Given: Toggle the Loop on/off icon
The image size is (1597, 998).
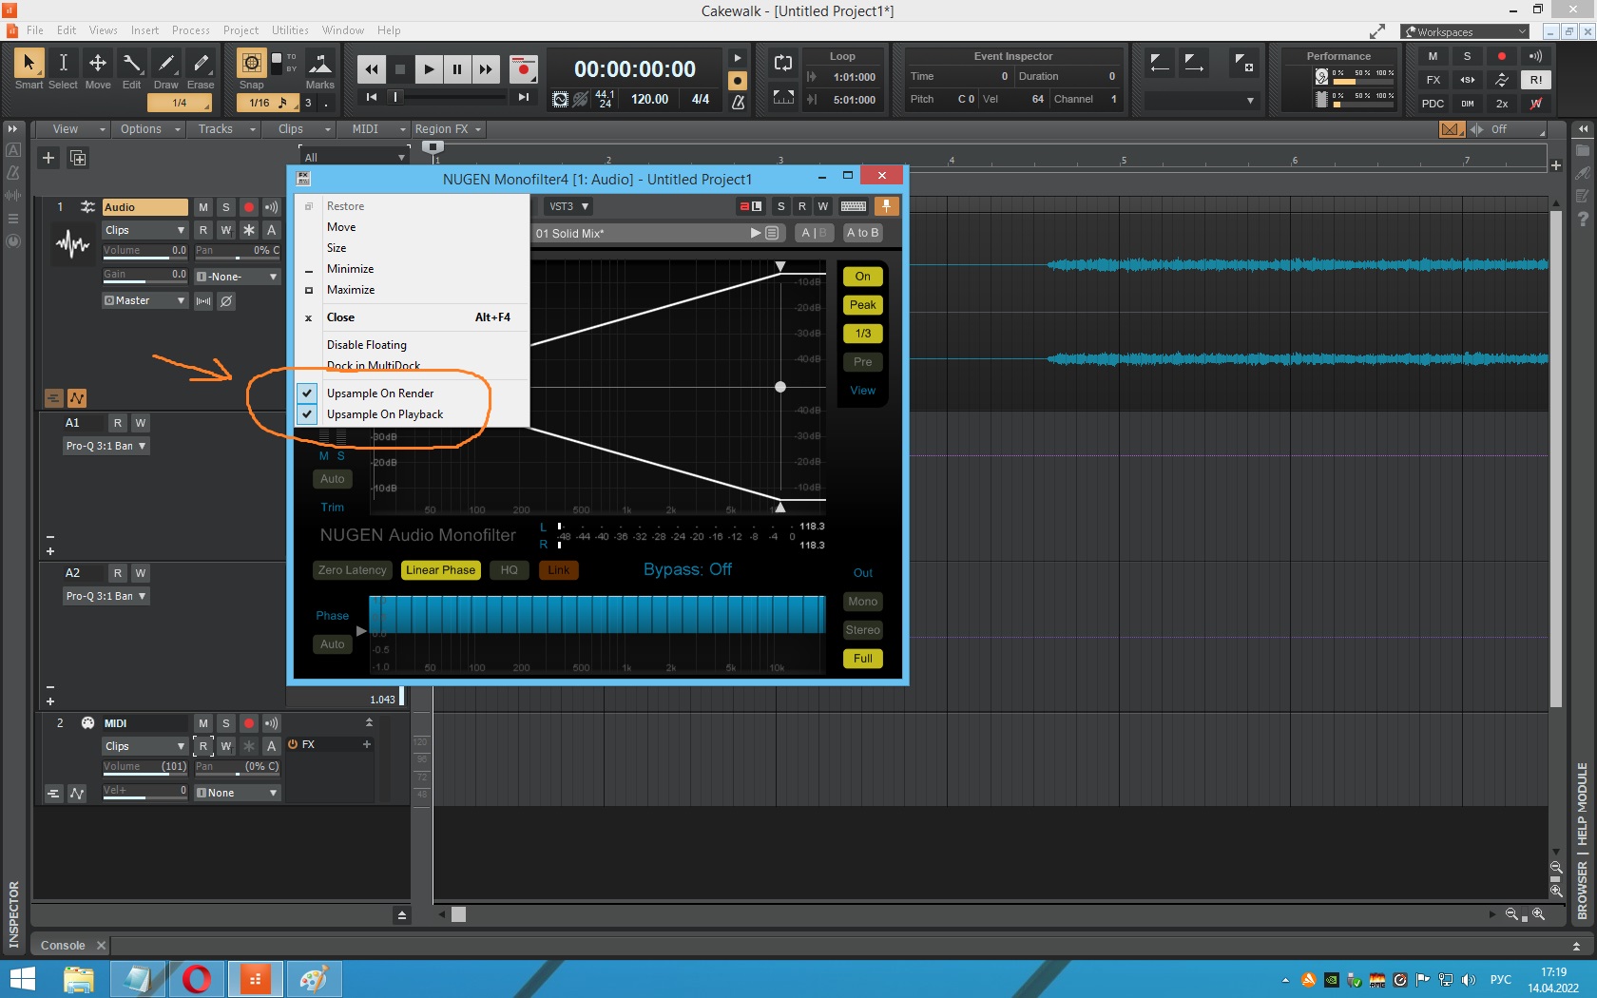Looking at the screenshot, I should pos(783,64).
